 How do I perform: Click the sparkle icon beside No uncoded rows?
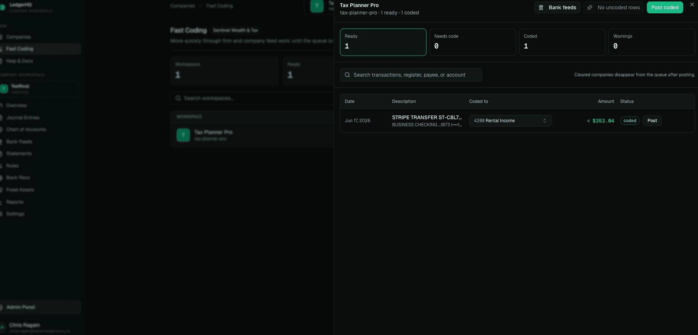pos(590,7)
